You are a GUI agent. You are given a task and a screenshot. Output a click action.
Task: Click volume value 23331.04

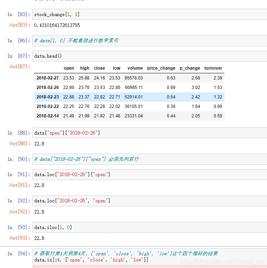tap(133, 116)
